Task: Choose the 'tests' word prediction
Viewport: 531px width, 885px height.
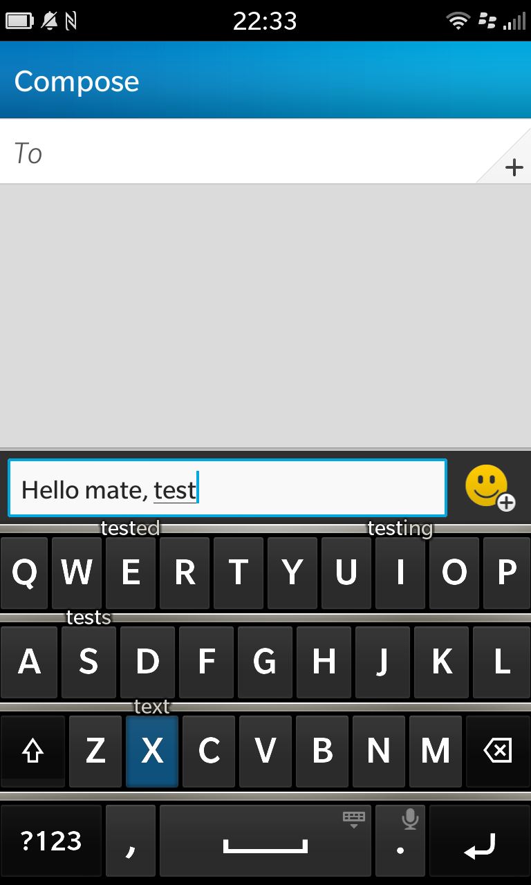Action: (88, 617)
